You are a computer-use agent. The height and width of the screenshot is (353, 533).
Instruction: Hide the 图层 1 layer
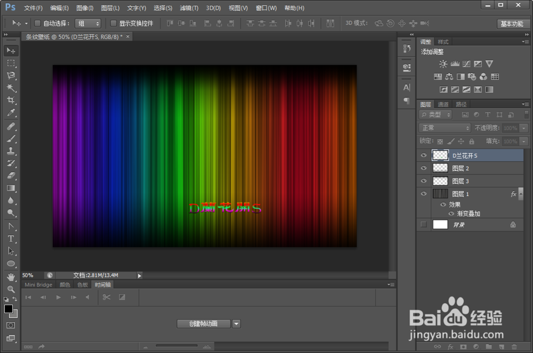424,194
